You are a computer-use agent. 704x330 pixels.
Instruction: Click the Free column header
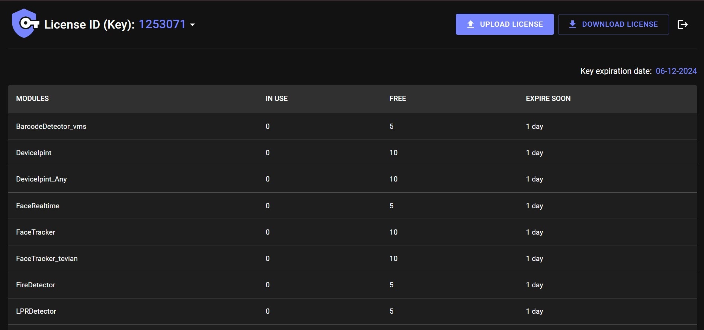(397, 99)
